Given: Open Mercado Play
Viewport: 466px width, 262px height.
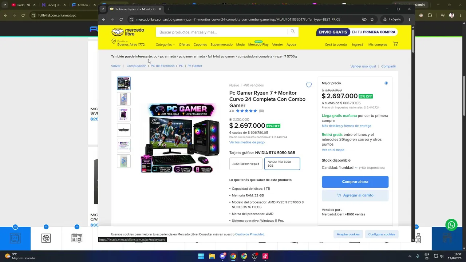Looking at the screenshot, I should coord(258,44).
